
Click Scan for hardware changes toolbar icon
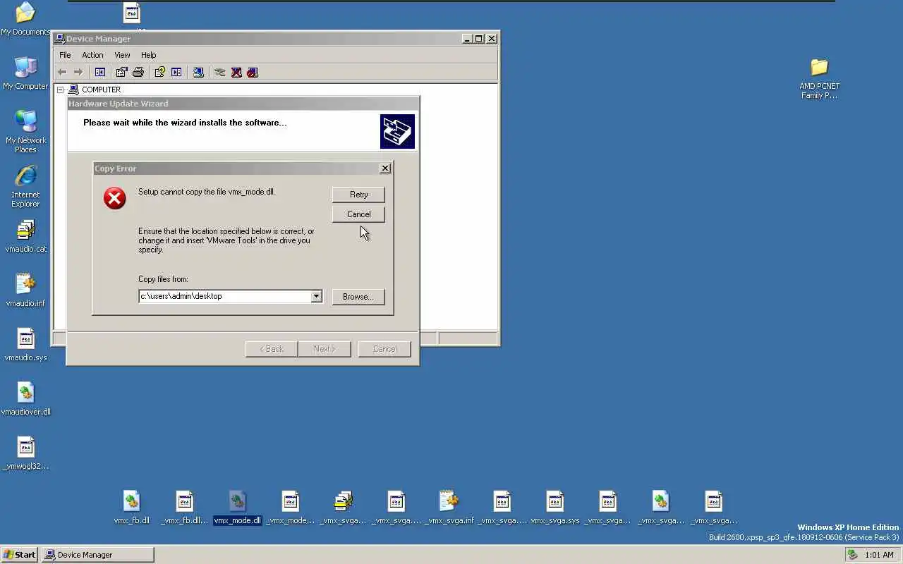coord(198,72)
